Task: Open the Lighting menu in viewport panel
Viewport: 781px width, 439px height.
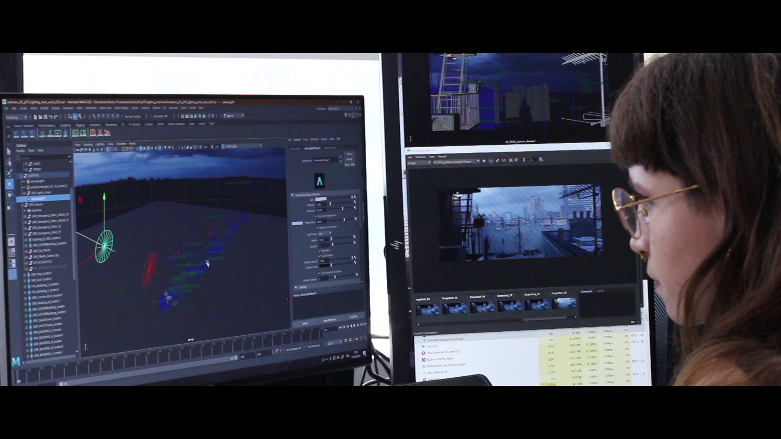Action: 100,144
